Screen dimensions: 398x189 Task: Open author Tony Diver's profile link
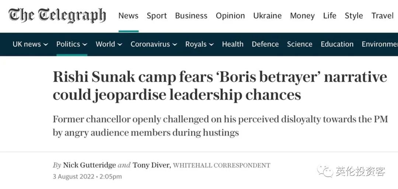tap(152, 165)
